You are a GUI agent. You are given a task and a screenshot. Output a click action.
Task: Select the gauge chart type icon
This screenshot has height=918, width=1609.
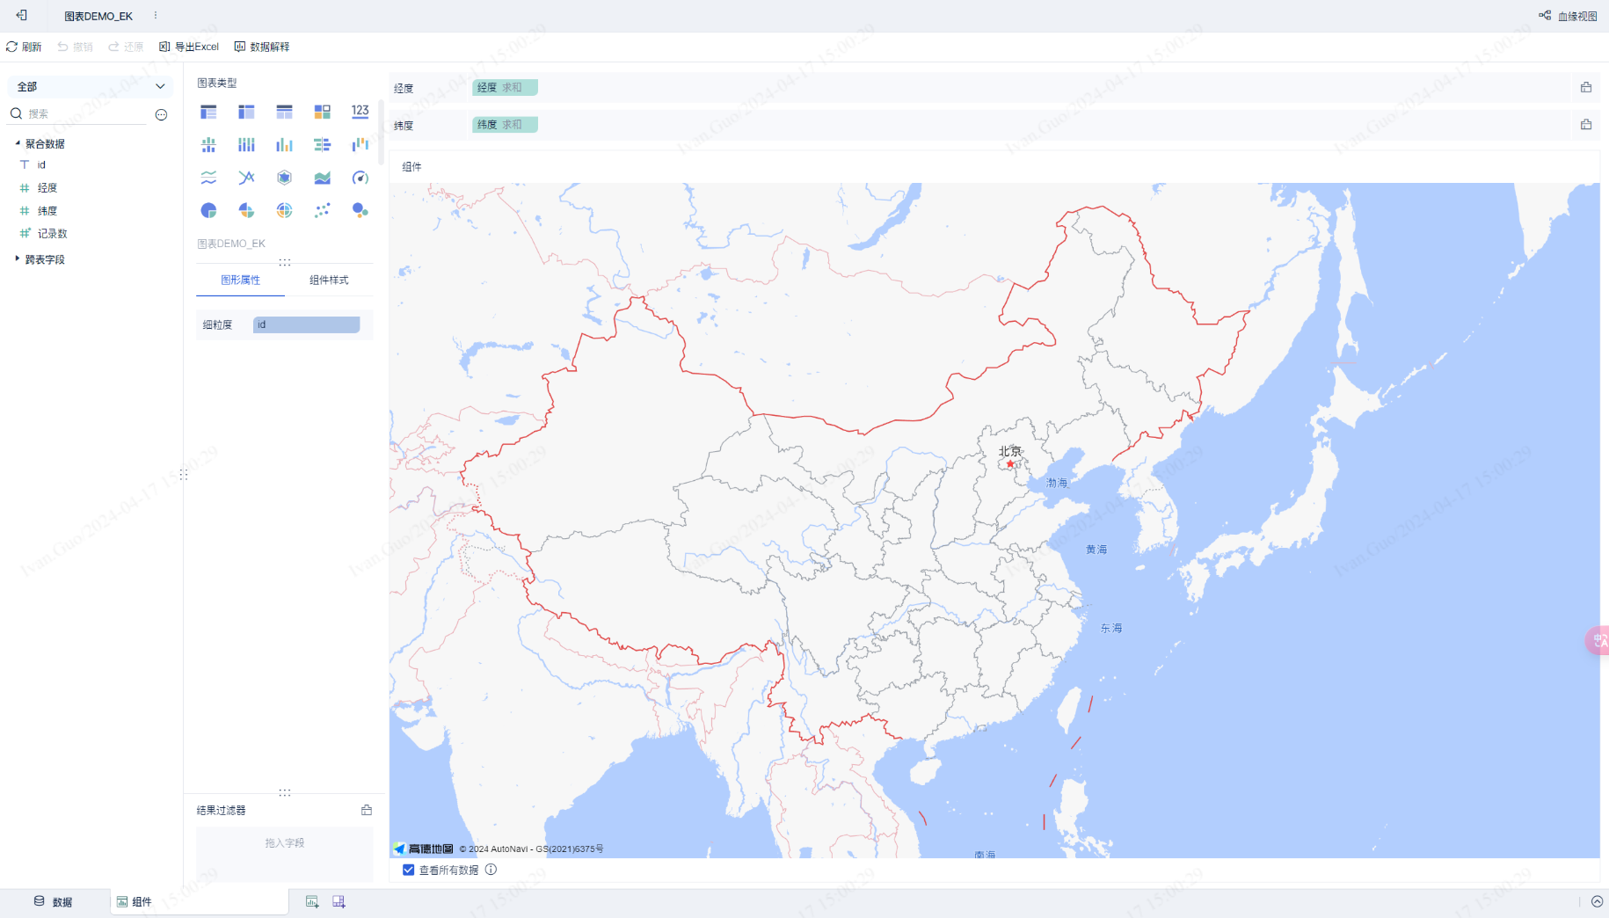[x=360, y=178]
